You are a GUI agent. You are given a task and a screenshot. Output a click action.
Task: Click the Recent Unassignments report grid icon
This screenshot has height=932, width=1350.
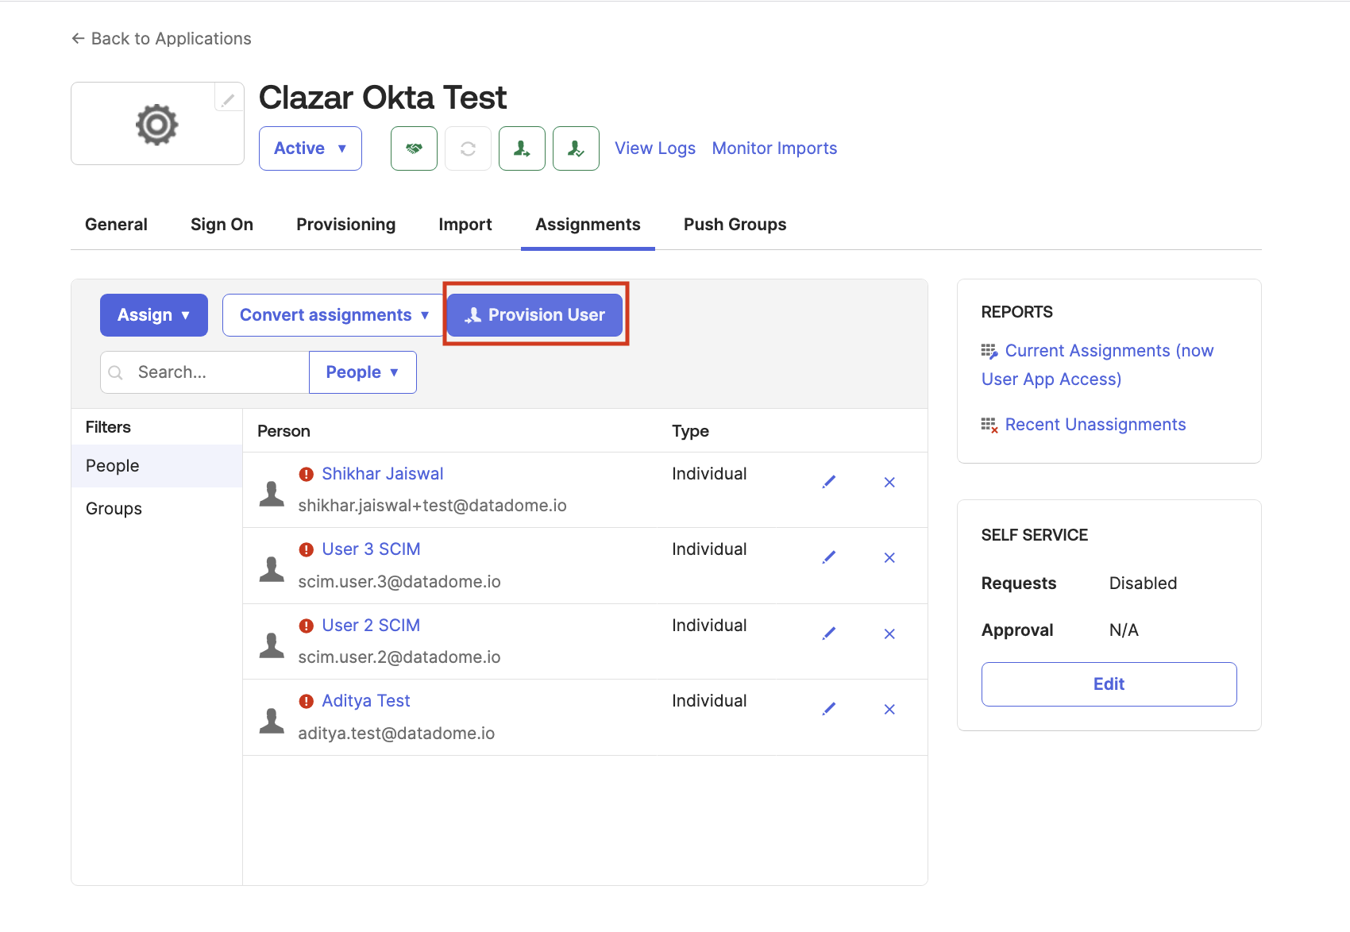tap(989, 425)
